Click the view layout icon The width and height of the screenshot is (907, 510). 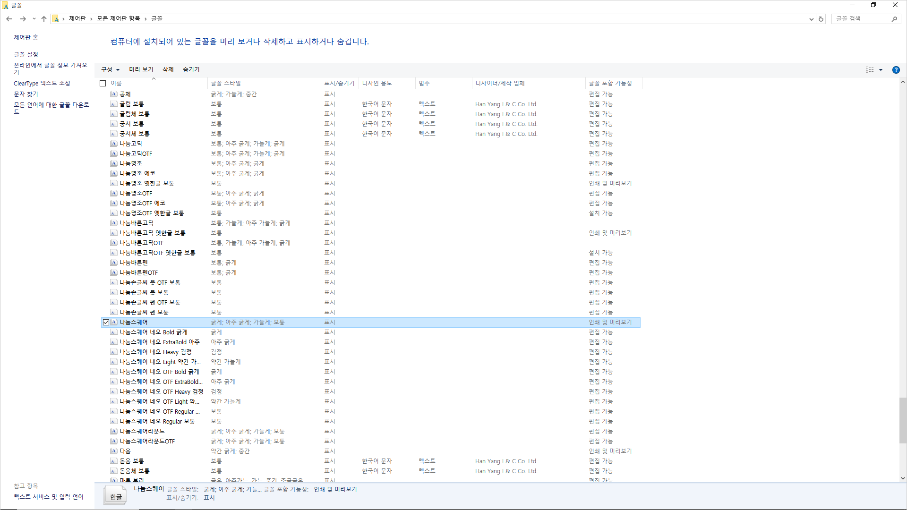[870, 70]
